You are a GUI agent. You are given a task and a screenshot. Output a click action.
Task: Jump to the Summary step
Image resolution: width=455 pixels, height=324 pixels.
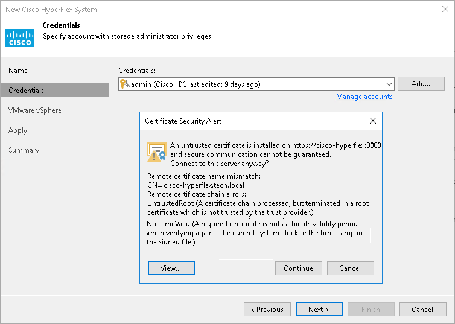(24, 150)
